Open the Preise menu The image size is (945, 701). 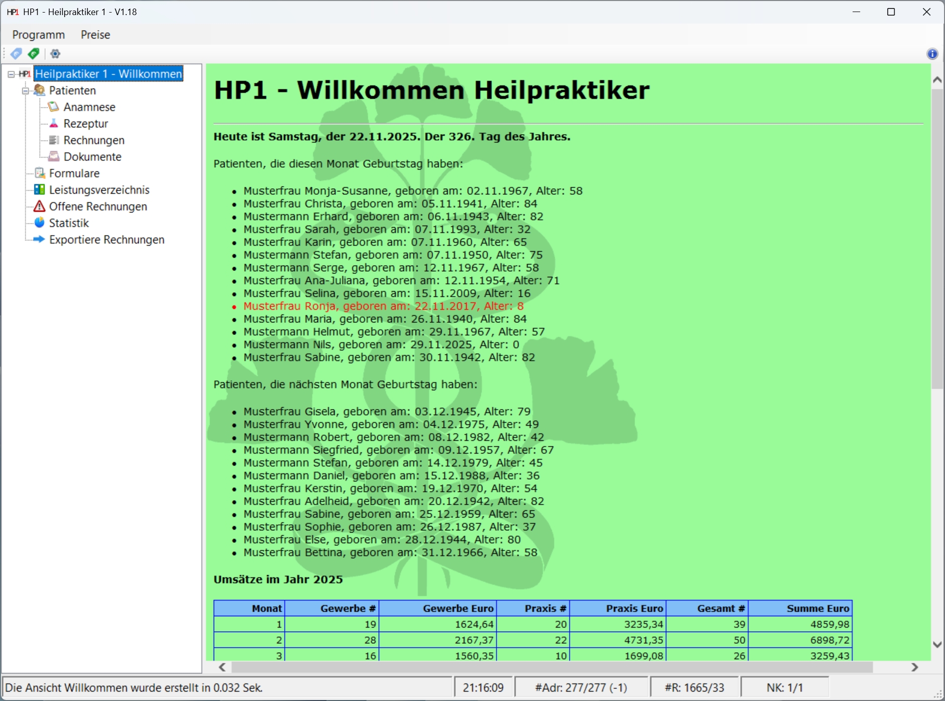pos(95,35)
